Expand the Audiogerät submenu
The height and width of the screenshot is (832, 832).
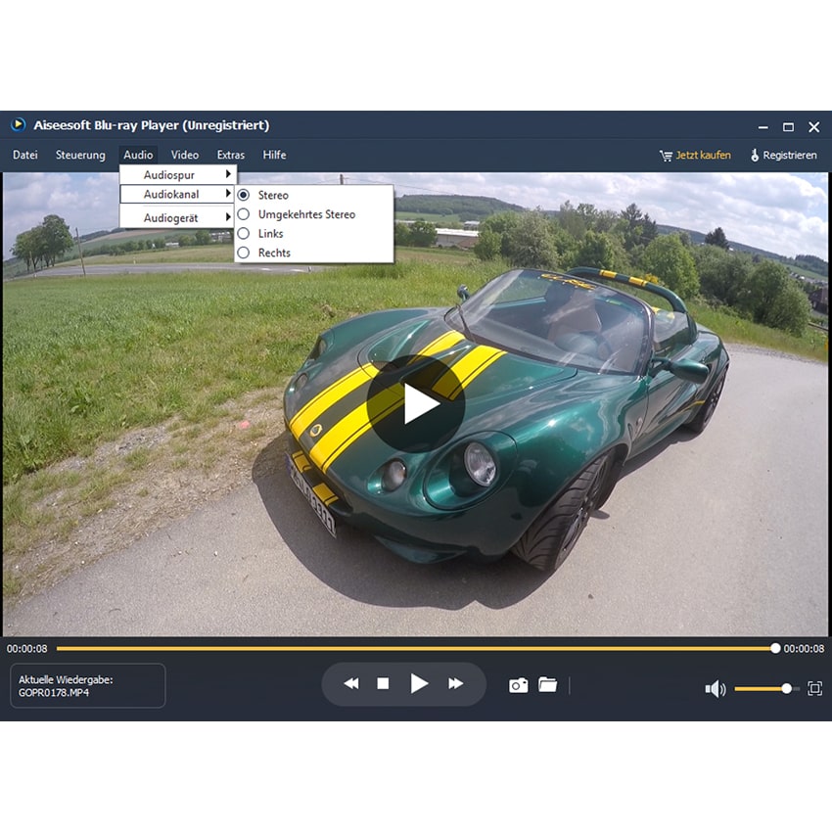tap(177, 218)
